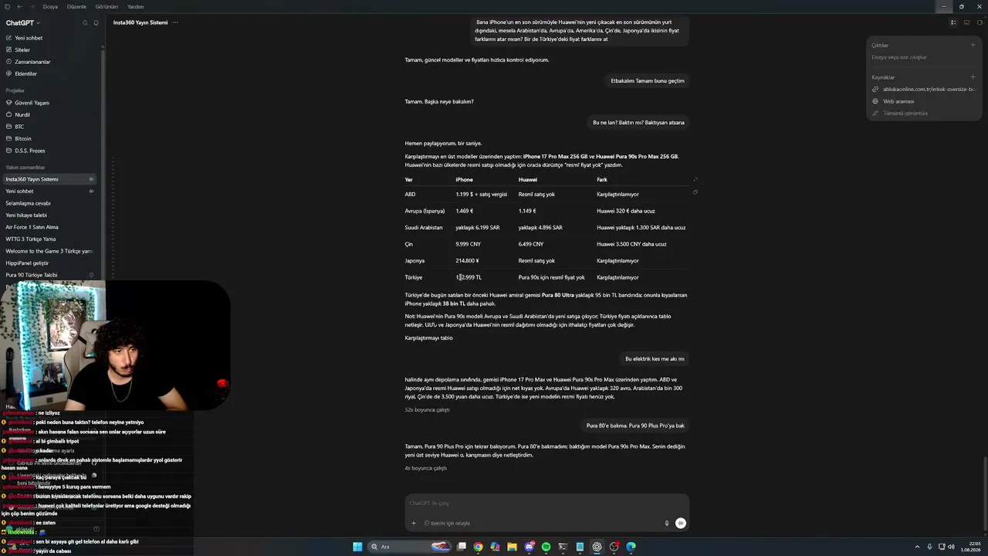Click the chat bubble icon at top right

[x=966, y=22]
